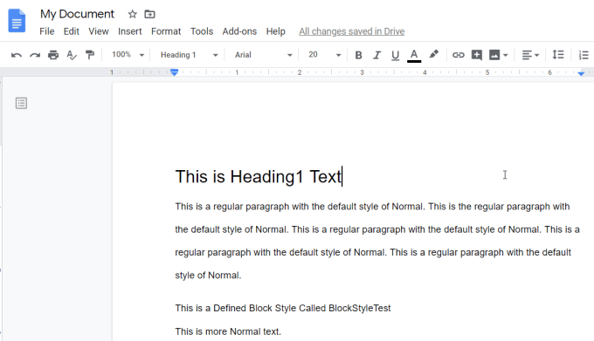
Task: Open the Tools menu
Action: [202, 31]
